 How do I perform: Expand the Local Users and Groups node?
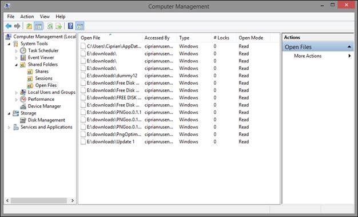16,93
